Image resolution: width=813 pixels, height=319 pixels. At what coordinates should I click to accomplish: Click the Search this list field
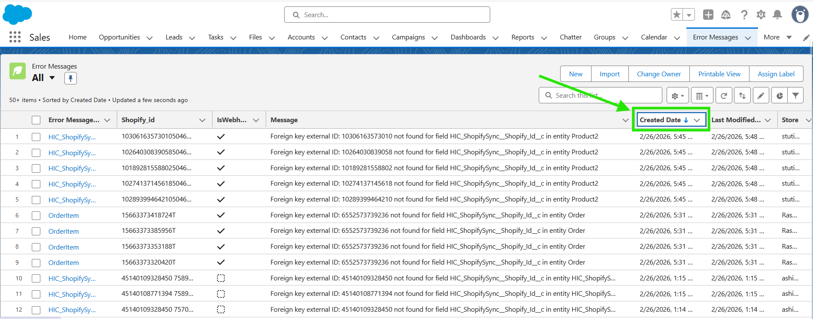601,95
